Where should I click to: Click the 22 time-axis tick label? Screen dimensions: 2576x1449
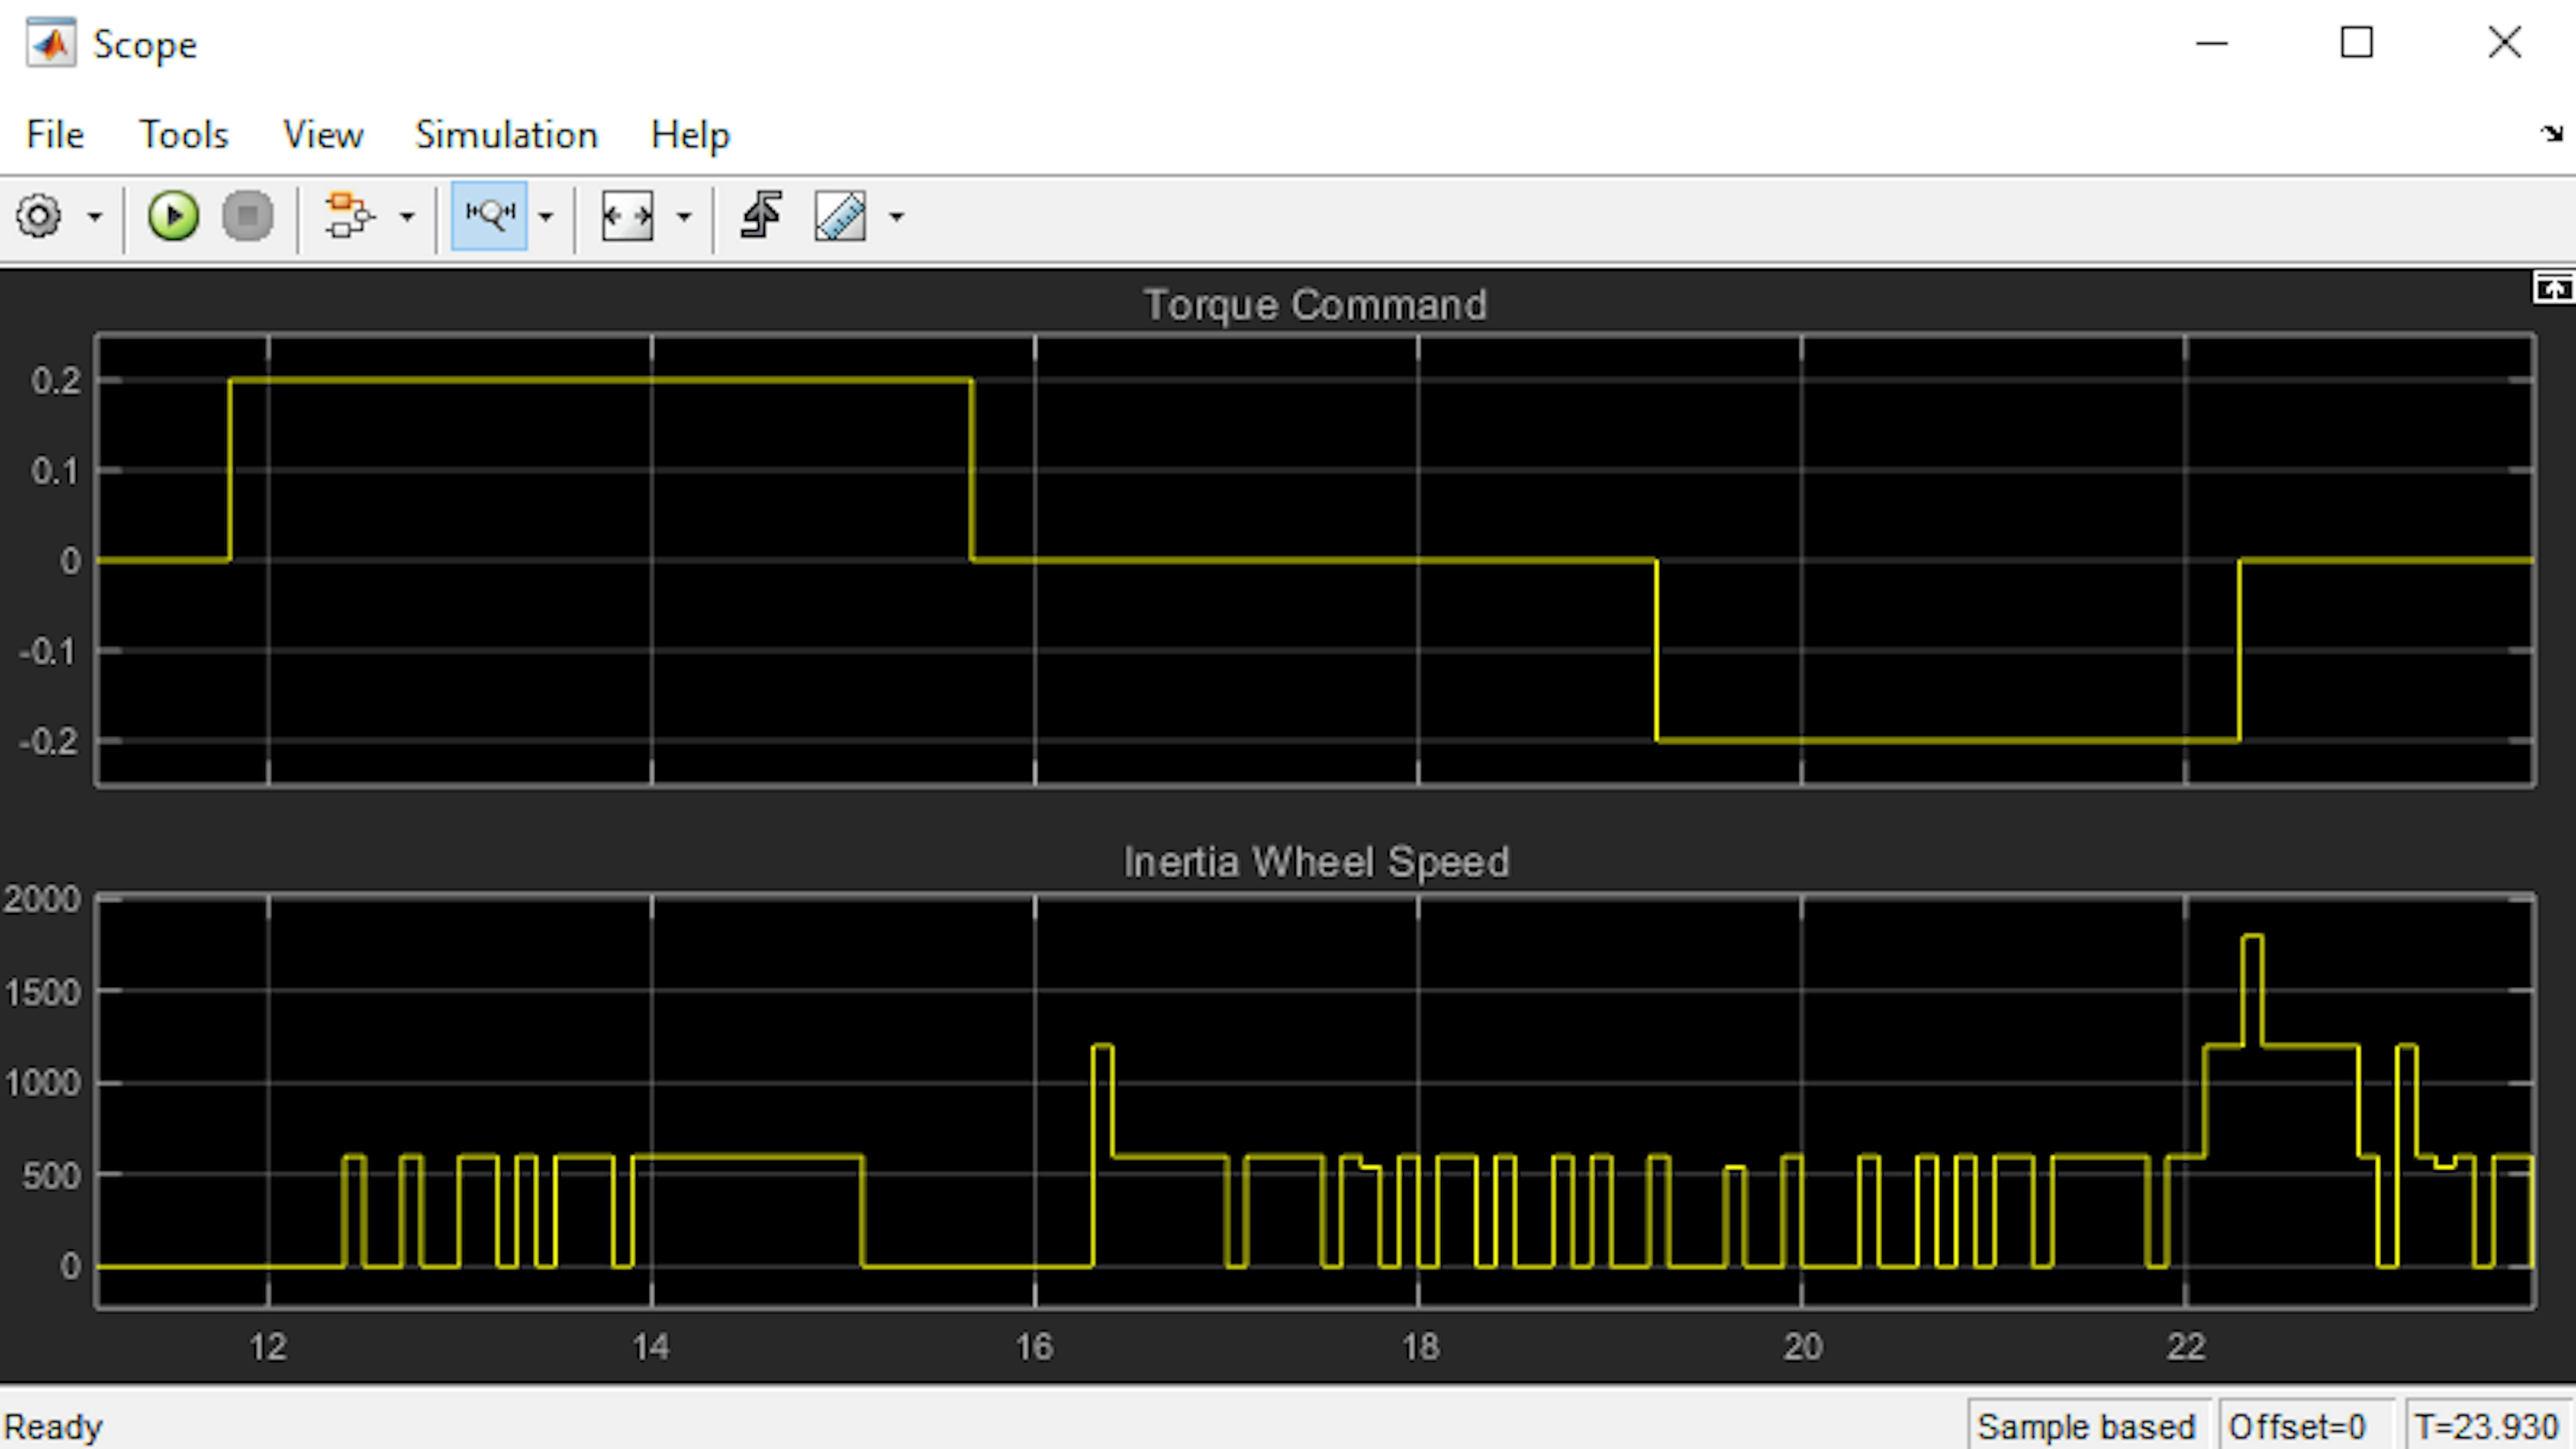coord(2186,1347)
